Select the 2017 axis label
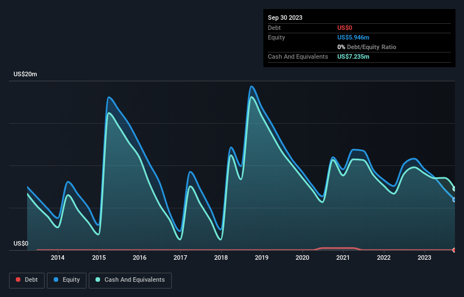Image resolution: width=464 pixels, height=297 pixels. click(x=180, y=257)
